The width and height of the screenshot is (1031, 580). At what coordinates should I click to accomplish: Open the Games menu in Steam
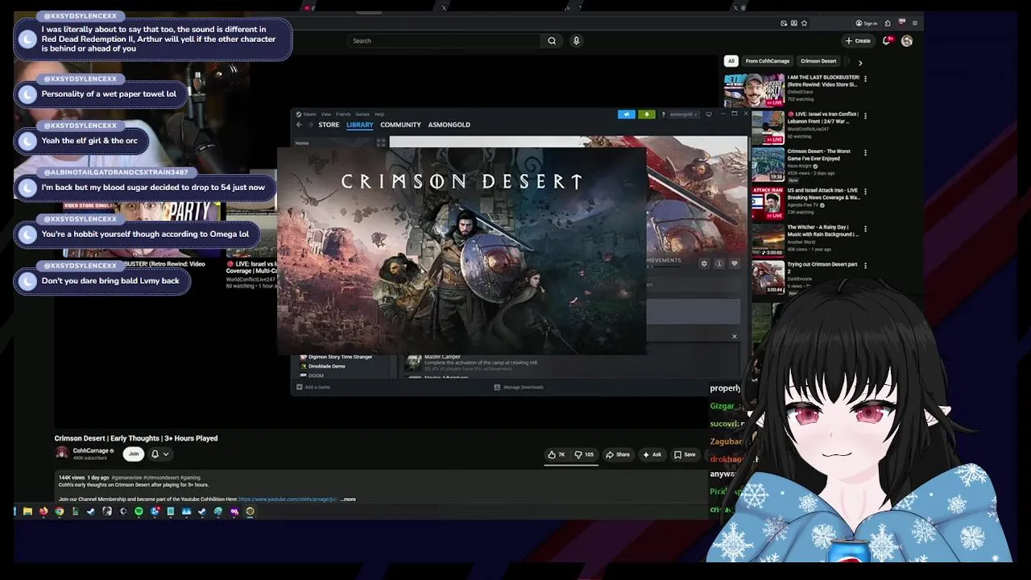[x=362, y=114]
